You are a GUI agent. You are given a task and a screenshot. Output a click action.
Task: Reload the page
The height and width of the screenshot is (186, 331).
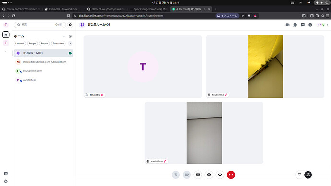(14, 16)
